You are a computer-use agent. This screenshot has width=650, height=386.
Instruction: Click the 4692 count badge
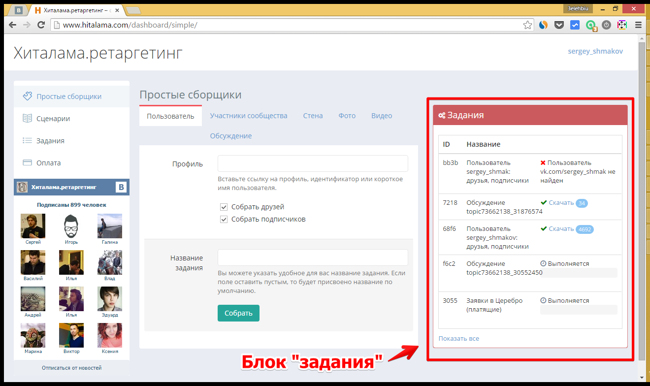click(585, 229)
